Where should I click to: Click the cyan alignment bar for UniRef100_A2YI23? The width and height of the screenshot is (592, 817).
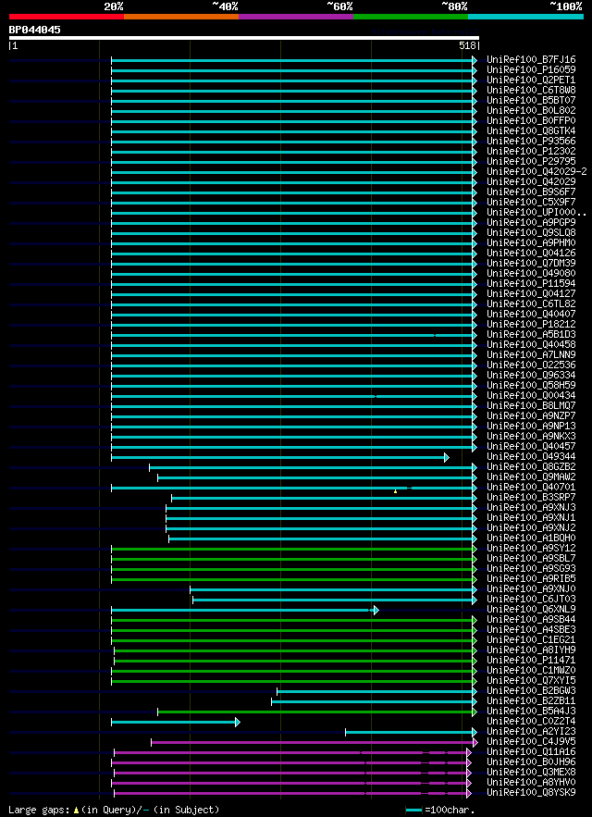(409, 732)
